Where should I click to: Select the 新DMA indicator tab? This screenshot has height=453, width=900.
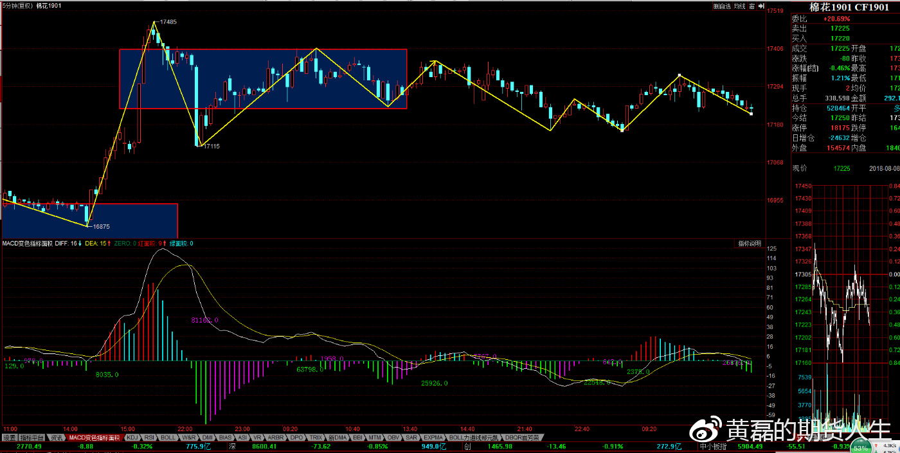(x=338, y=438)
